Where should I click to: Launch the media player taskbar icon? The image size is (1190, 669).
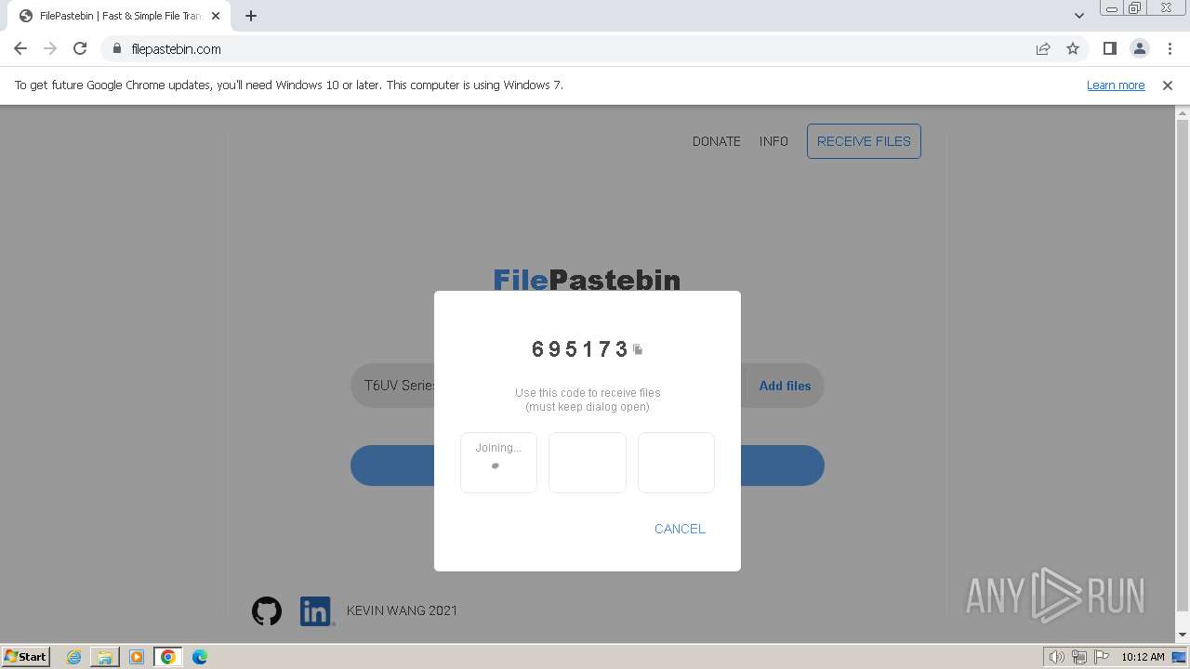[137, 657]
